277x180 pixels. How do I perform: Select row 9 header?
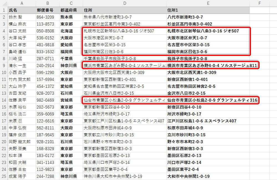click(x=4, y=66)
